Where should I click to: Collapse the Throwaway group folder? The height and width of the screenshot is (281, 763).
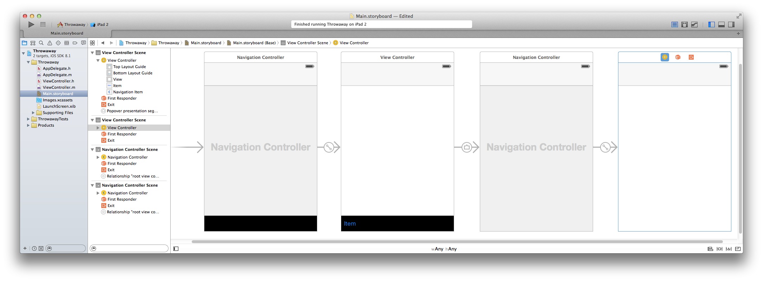(28, 62)
